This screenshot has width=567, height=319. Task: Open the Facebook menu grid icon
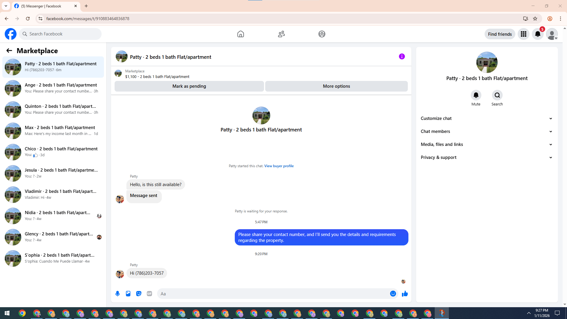coord(524,34)
